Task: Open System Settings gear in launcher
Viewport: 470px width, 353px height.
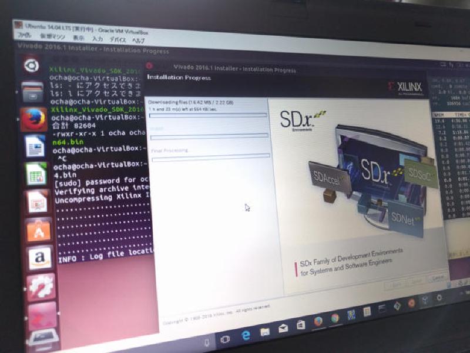Action: tap(41, 287)
